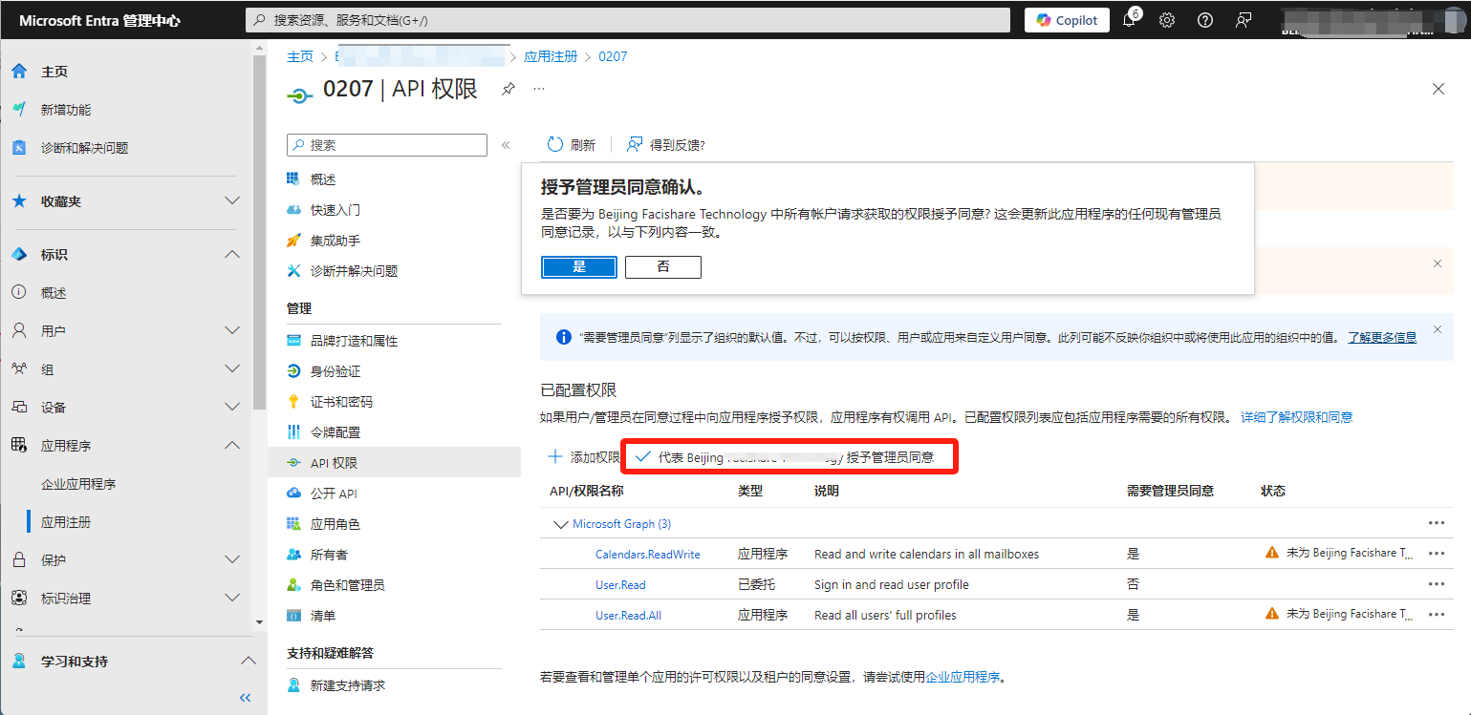
Task: Click the 刷新 refresh button
Action: pyautogui.click(x=572, y=145)
